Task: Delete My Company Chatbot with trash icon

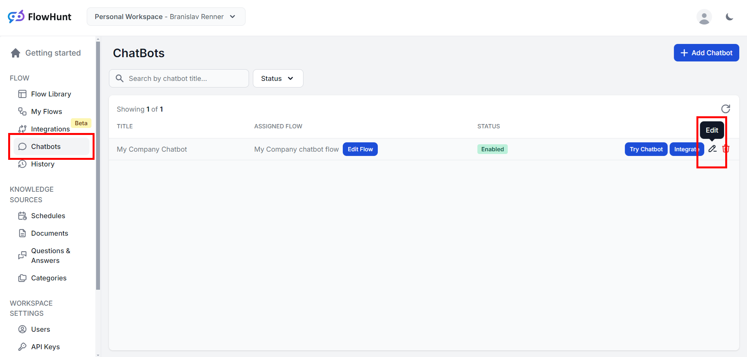Action: pos(726,149)
